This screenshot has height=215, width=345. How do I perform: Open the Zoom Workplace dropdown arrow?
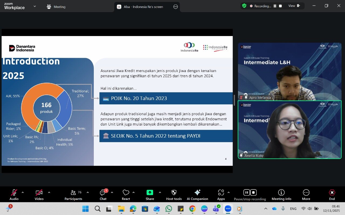click(34, 6)
